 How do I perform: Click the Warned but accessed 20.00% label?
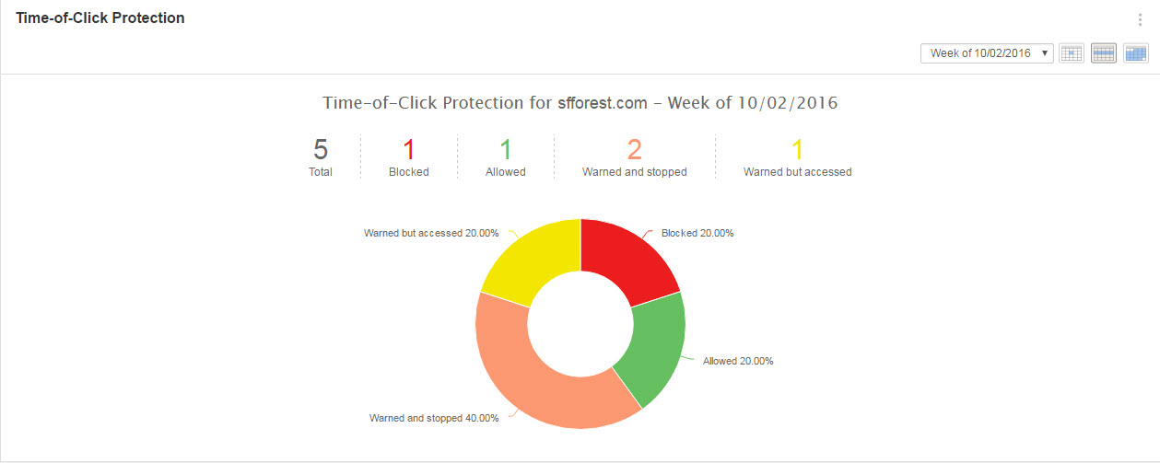(426, 233)
